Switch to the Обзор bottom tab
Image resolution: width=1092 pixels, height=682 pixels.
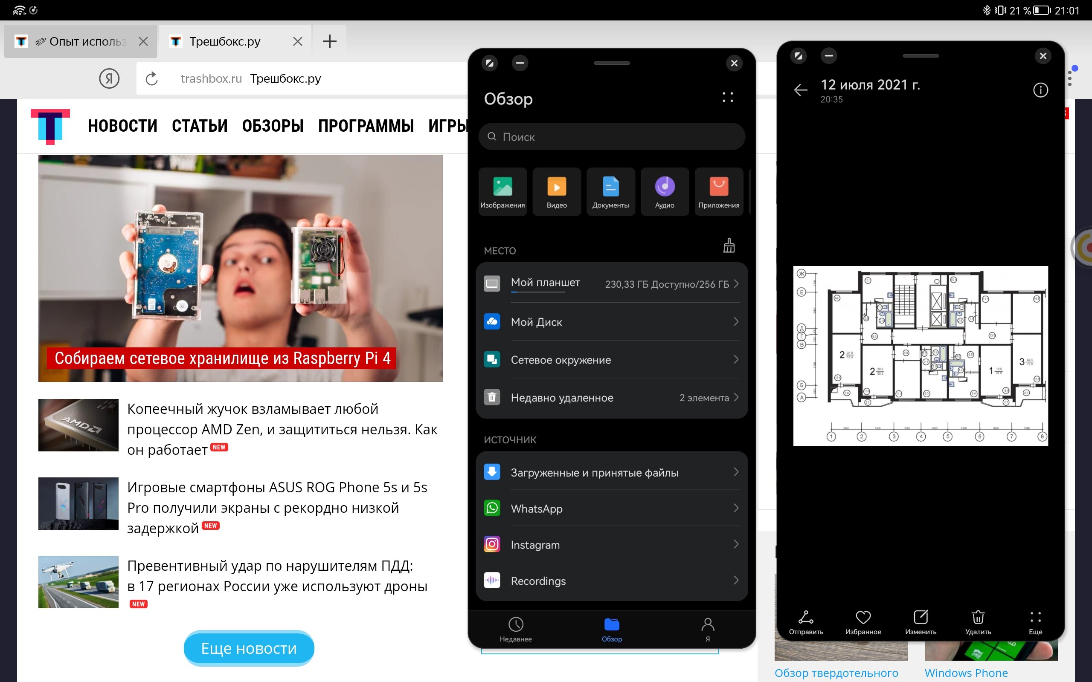(612, 630)
